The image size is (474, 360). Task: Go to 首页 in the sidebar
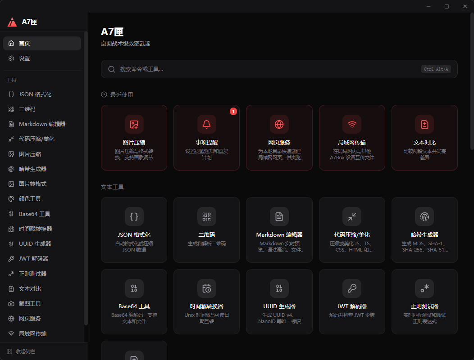pyautogui.click(x=42, y=44)
